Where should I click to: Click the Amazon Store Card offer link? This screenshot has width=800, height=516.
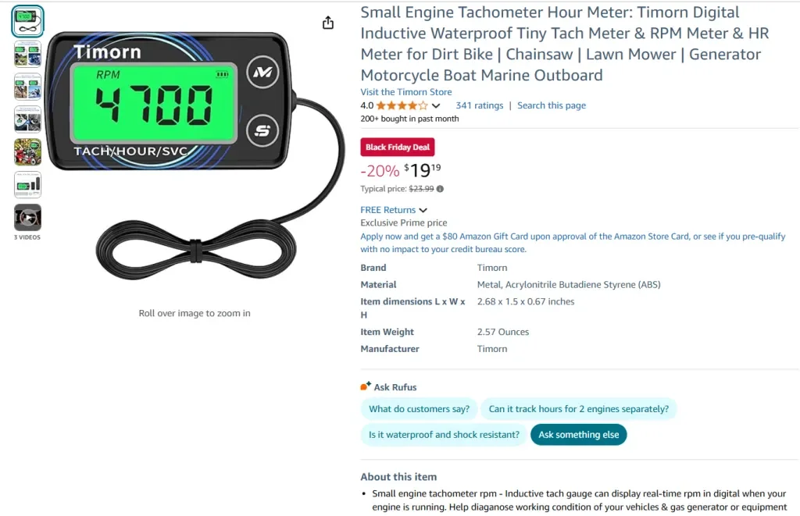click(573, 243)
